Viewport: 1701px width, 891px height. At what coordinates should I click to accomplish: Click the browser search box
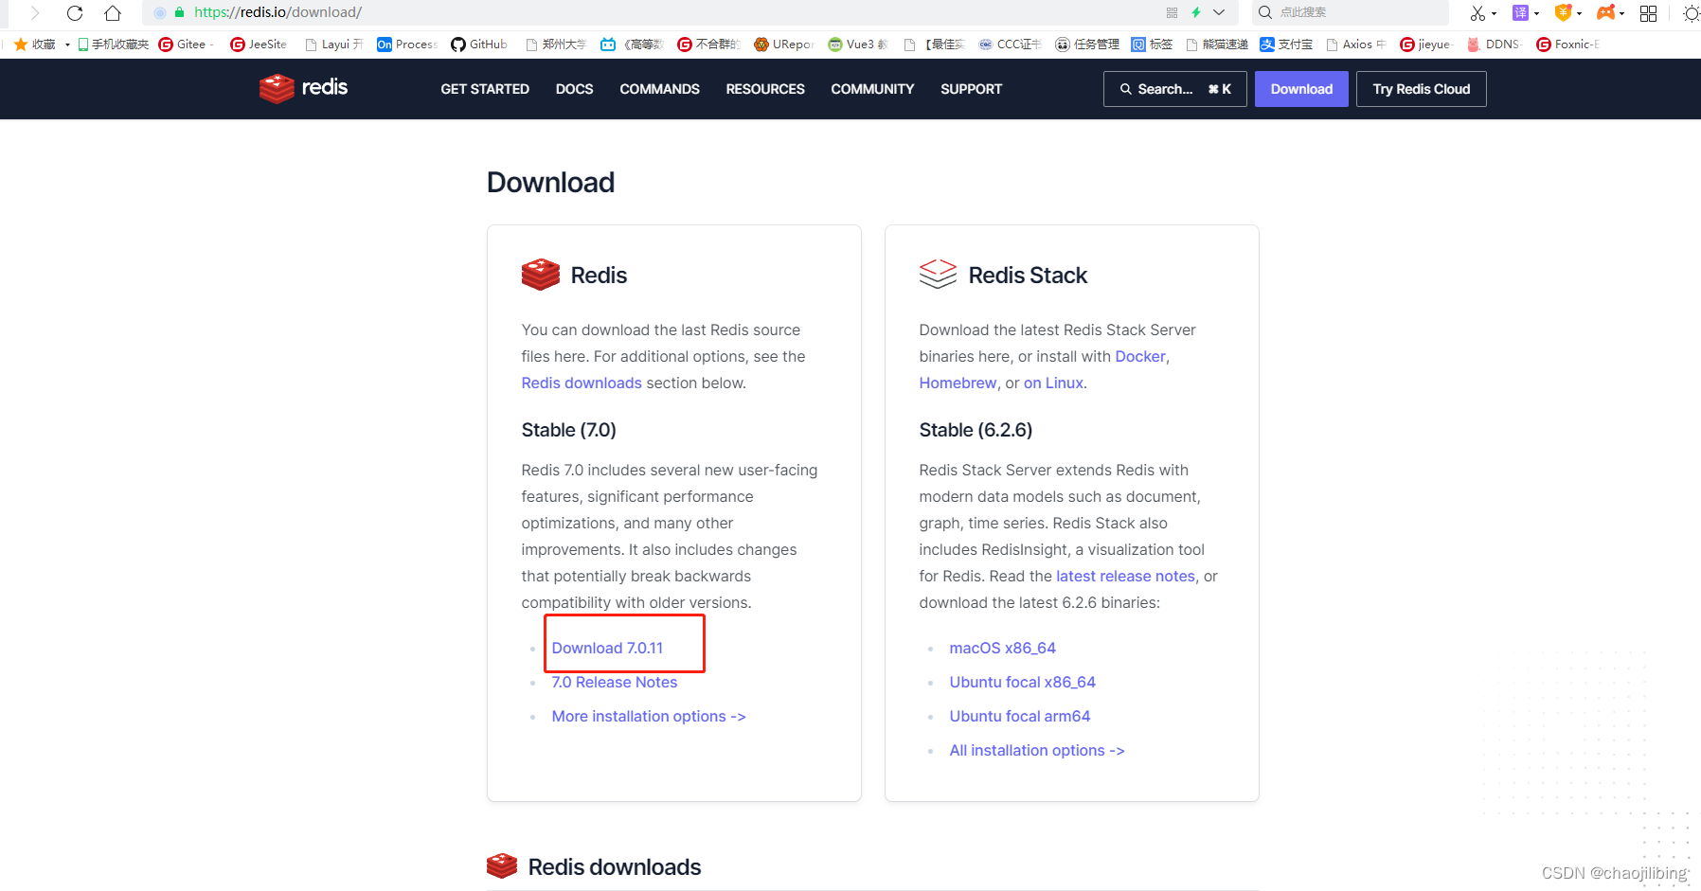(1352, 12)
